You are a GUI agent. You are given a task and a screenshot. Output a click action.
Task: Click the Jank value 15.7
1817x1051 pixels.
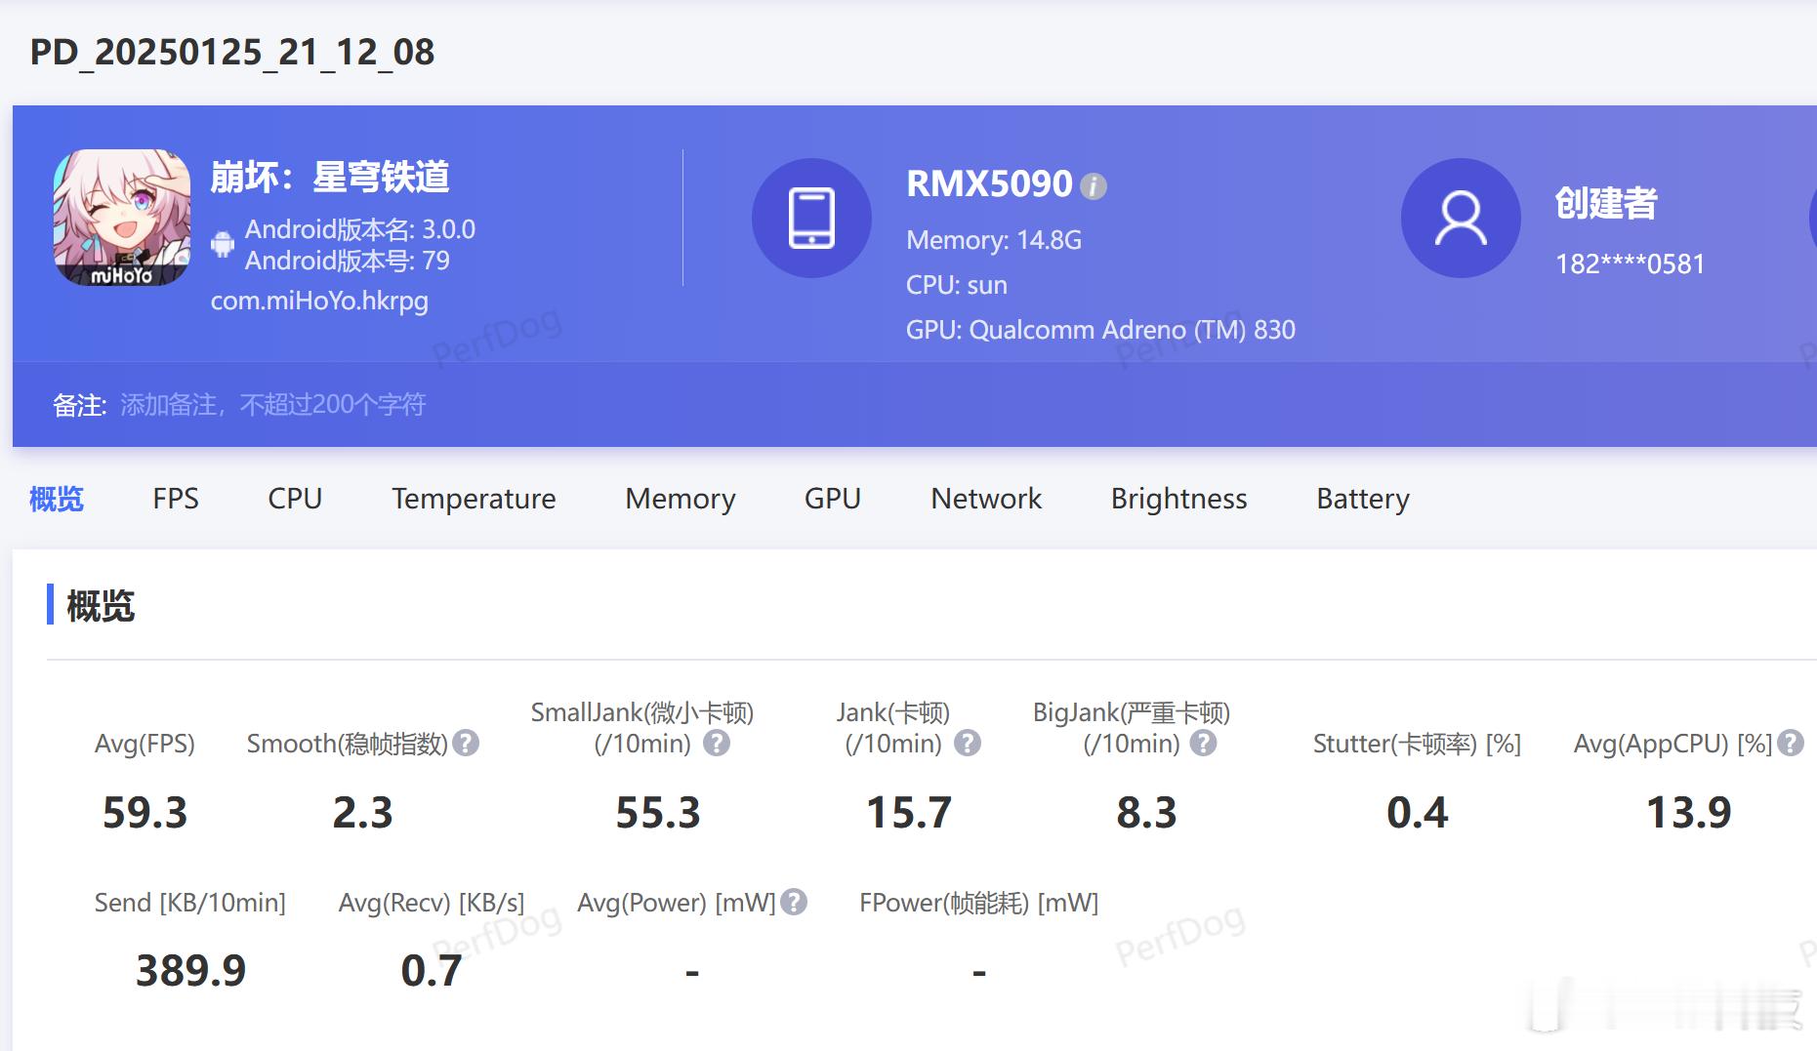pos(909,813)
